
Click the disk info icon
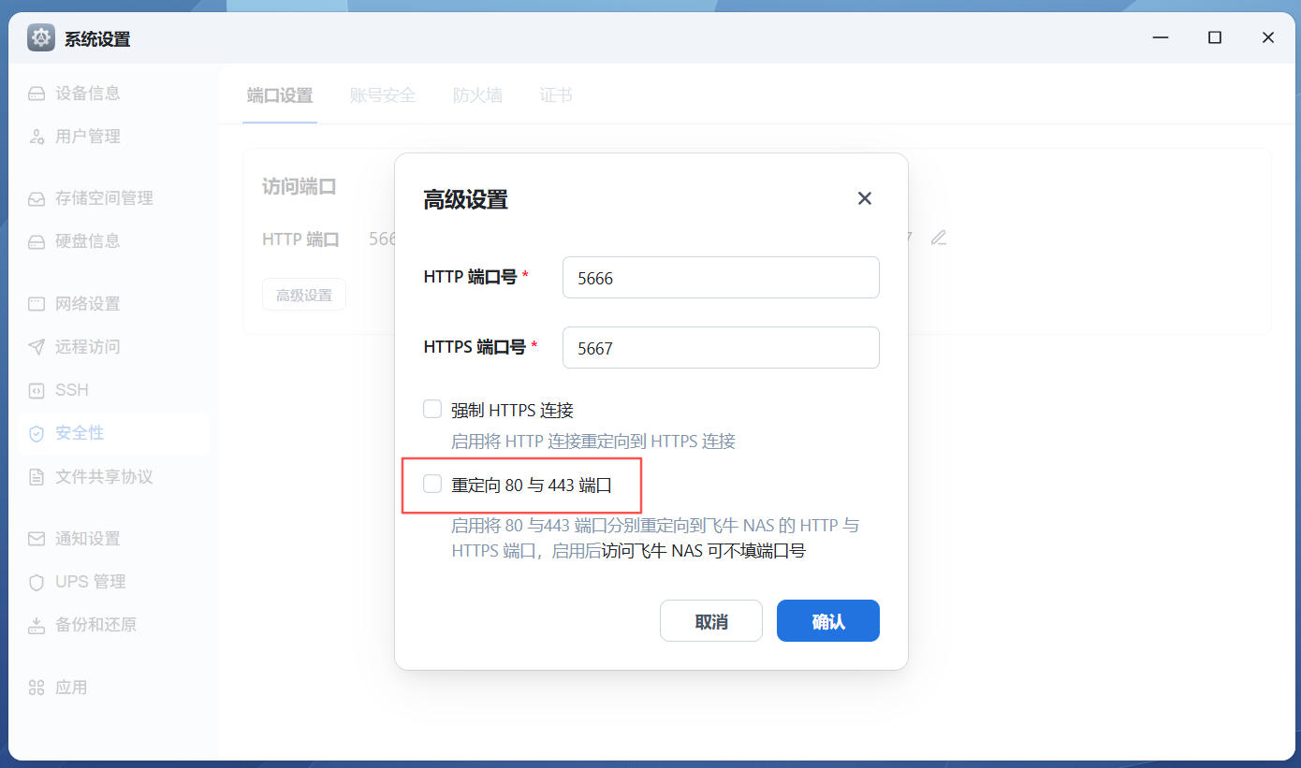37,241
